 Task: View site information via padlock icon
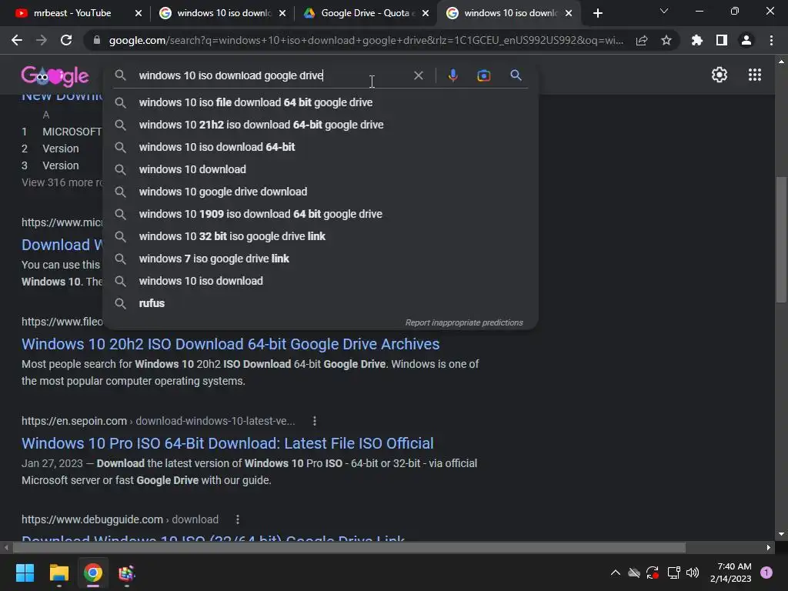pyautogui.click(x=96, y=40)
